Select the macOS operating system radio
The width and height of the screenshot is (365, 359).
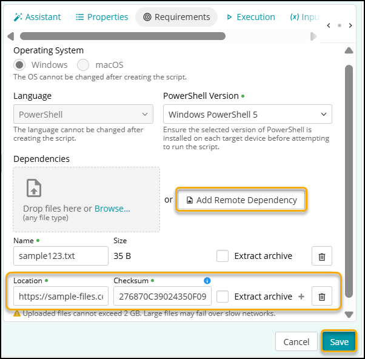click(x=83, y=65)
